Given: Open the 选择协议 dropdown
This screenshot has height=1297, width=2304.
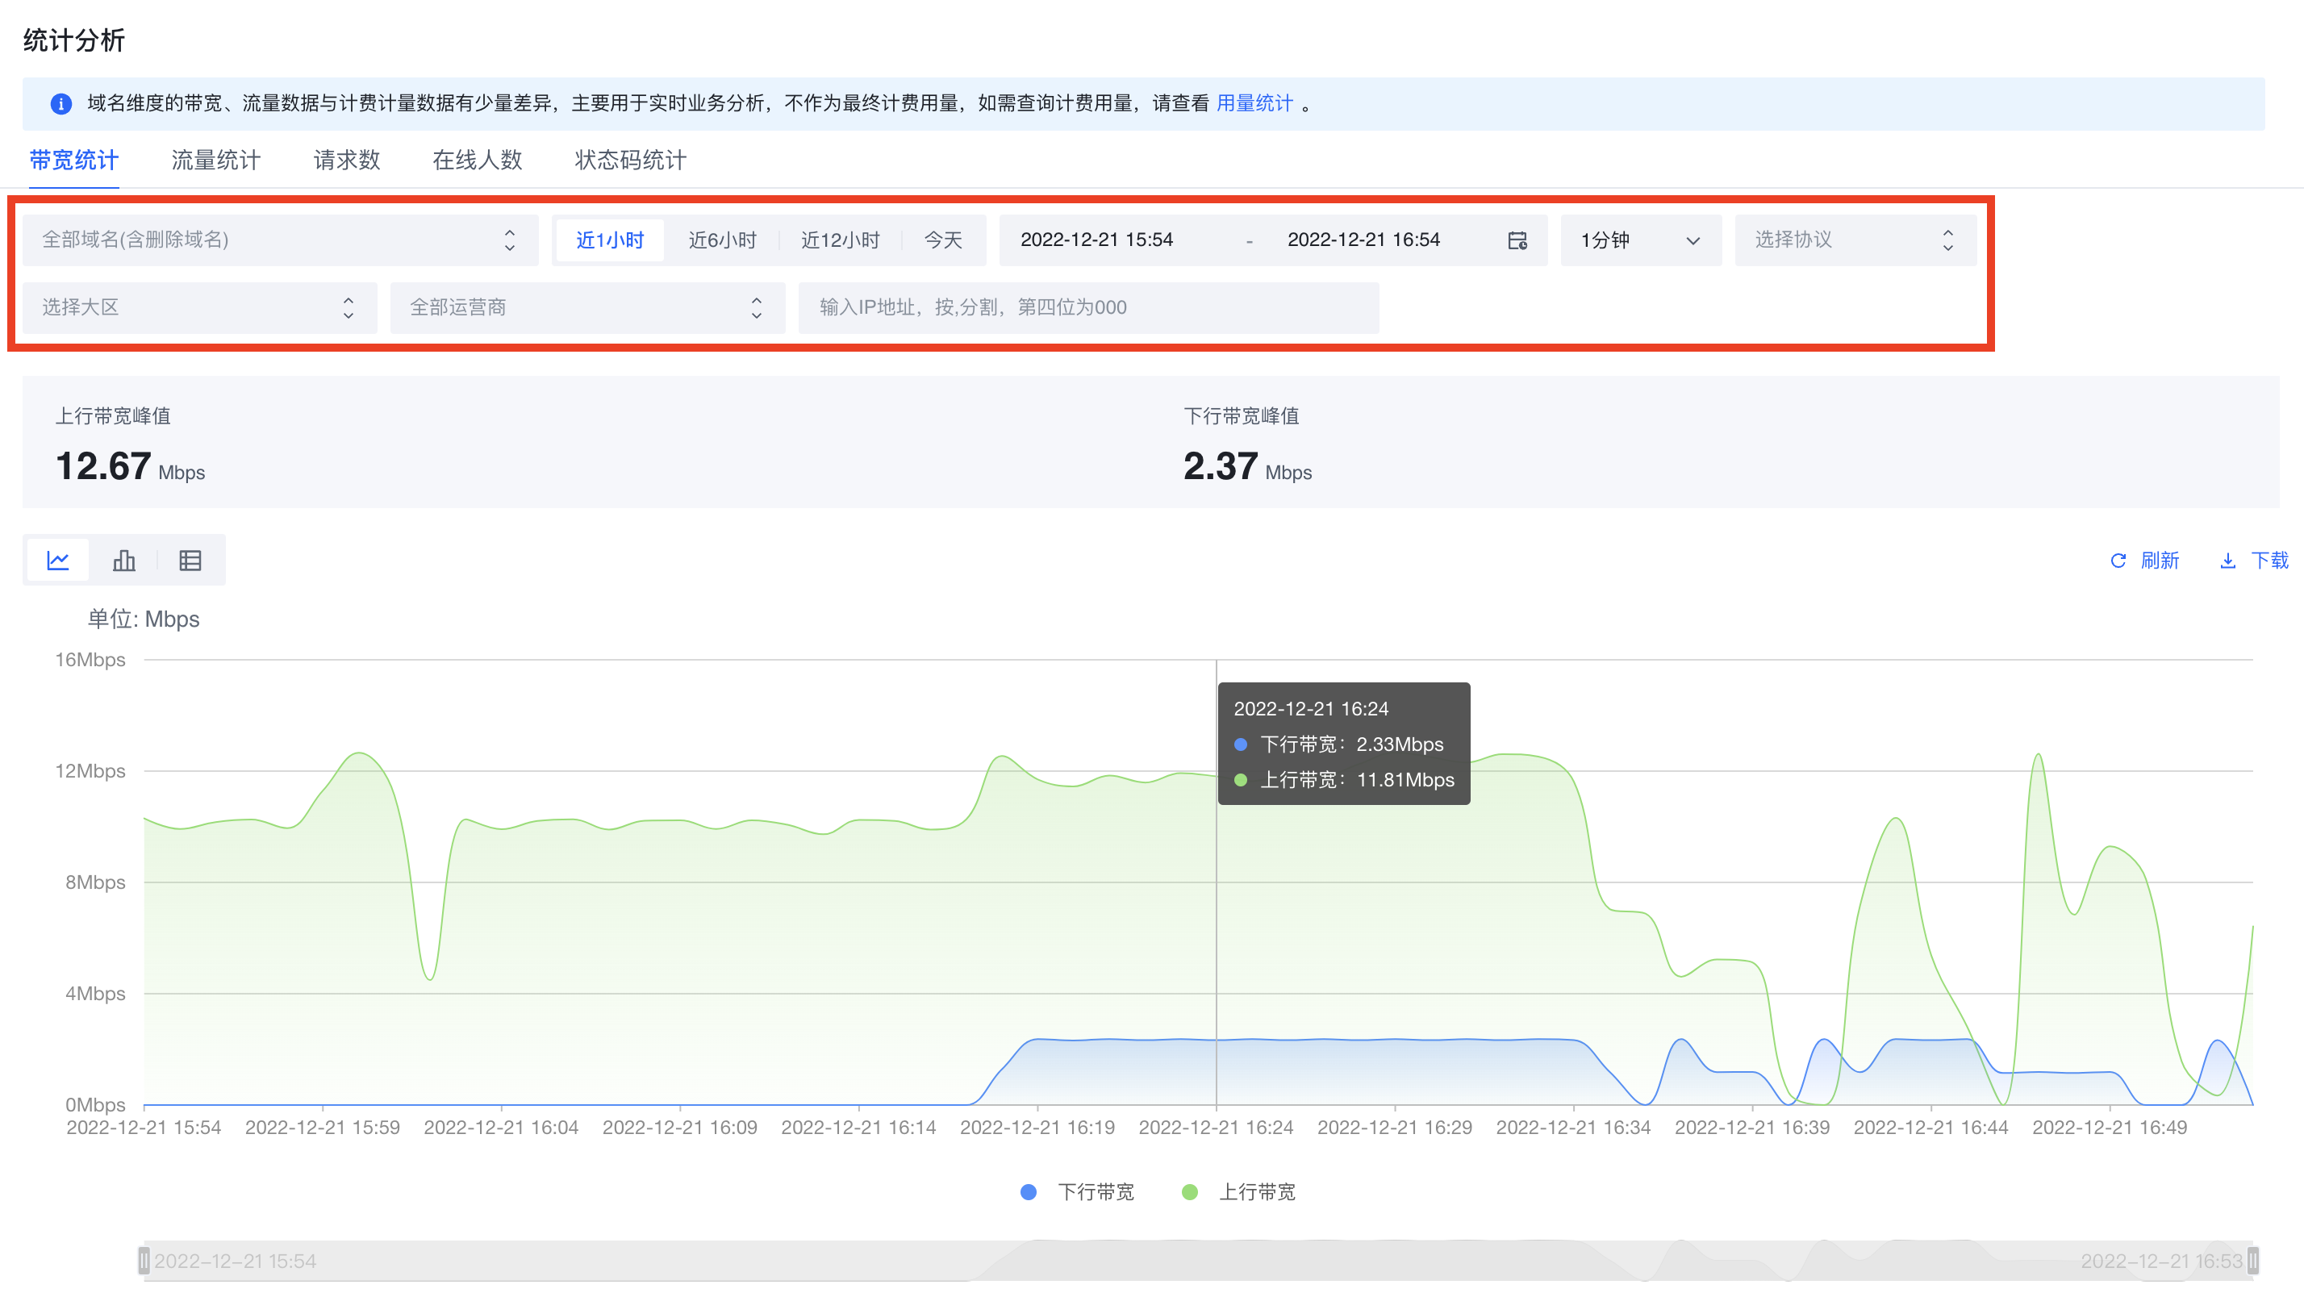Looking at the screenshot, I should (x=1855, y=240).
